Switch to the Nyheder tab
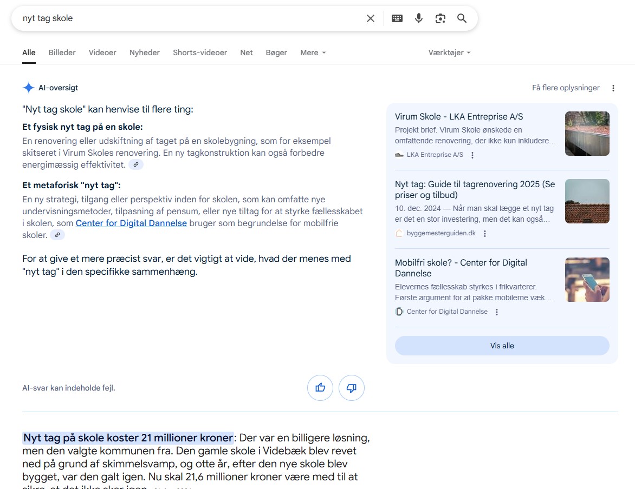 (x=145, y=52)
